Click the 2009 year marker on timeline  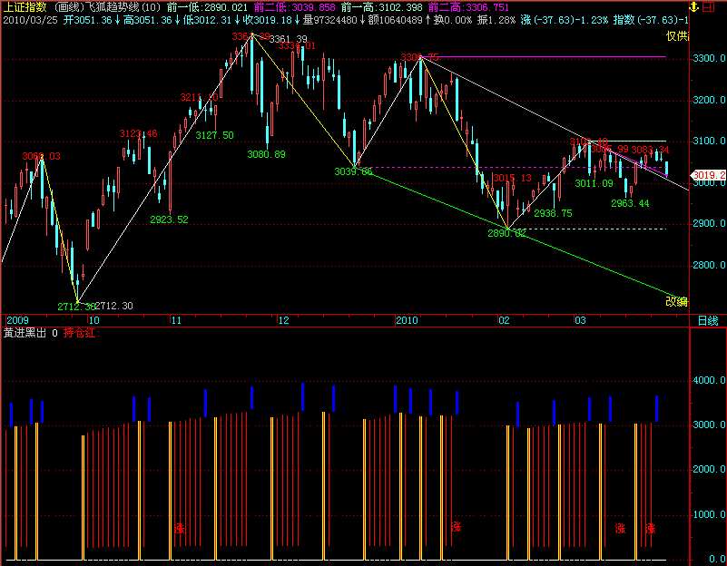point(18,320)
